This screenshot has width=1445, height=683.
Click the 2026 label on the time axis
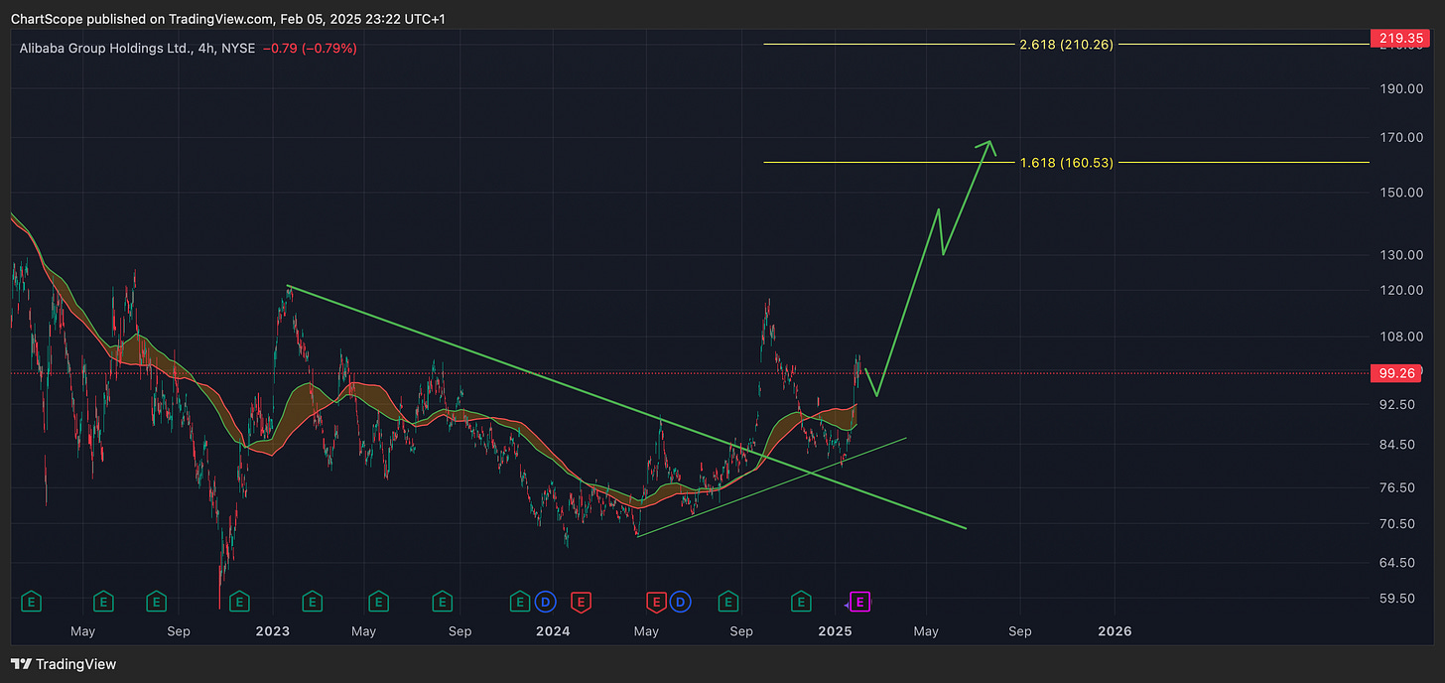click(1114, 631)
